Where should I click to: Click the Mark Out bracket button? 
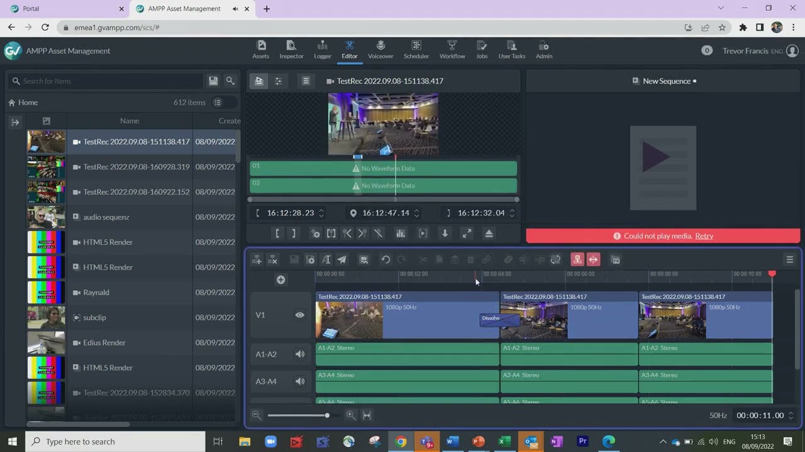[294, 233]
